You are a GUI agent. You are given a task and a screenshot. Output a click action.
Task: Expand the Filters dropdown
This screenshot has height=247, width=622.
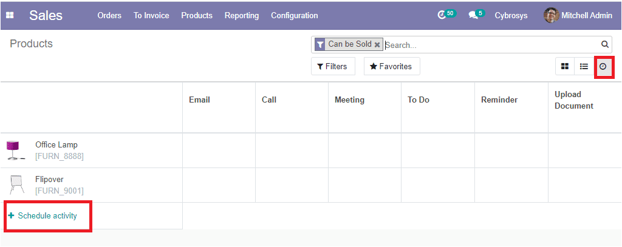pos(332,66)
